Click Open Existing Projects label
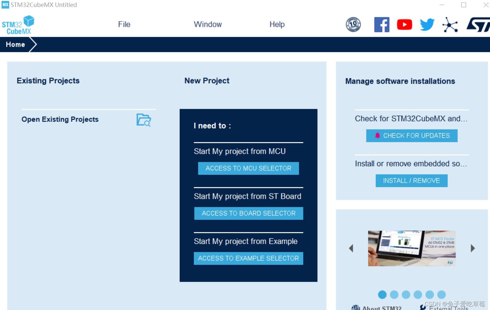 [x=60, y=119]
